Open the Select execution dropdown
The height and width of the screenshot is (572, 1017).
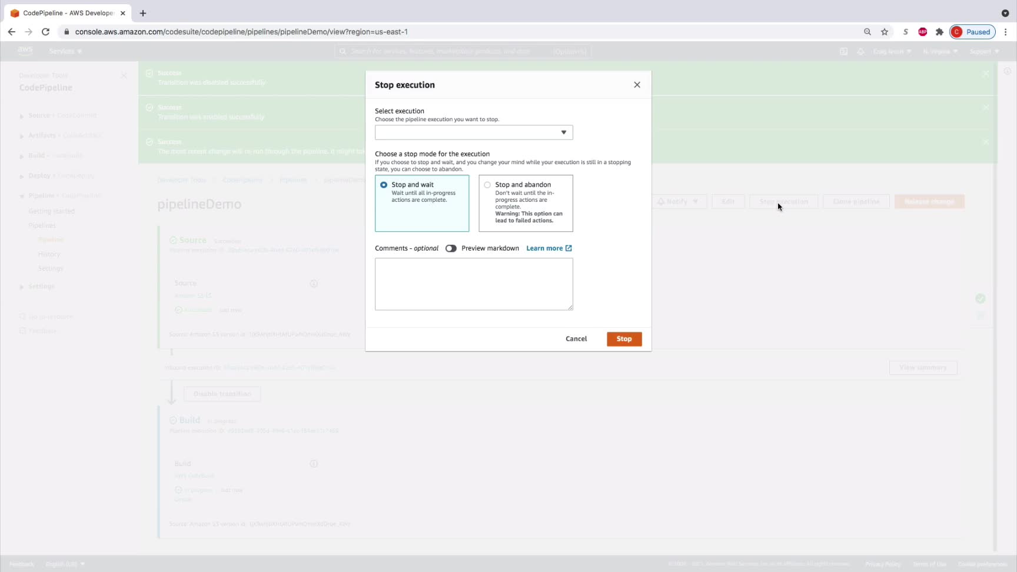click(x=474, y=132)
